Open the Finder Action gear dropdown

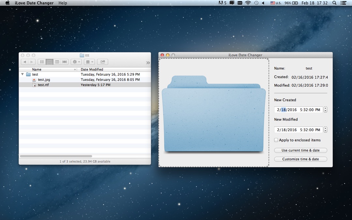[76, 62]
